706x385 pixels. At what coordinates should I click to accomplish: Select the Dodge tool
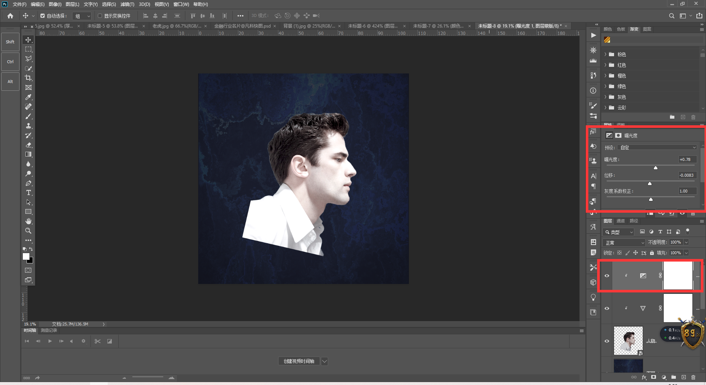28,173
